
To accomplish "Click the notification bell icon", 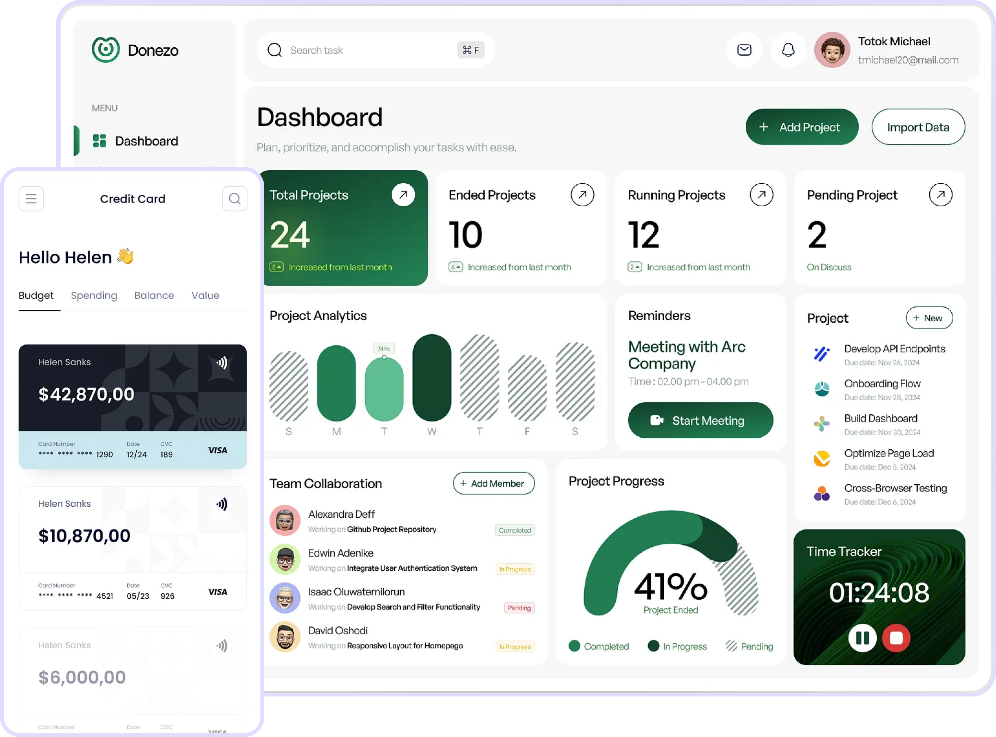I will 788,50.
